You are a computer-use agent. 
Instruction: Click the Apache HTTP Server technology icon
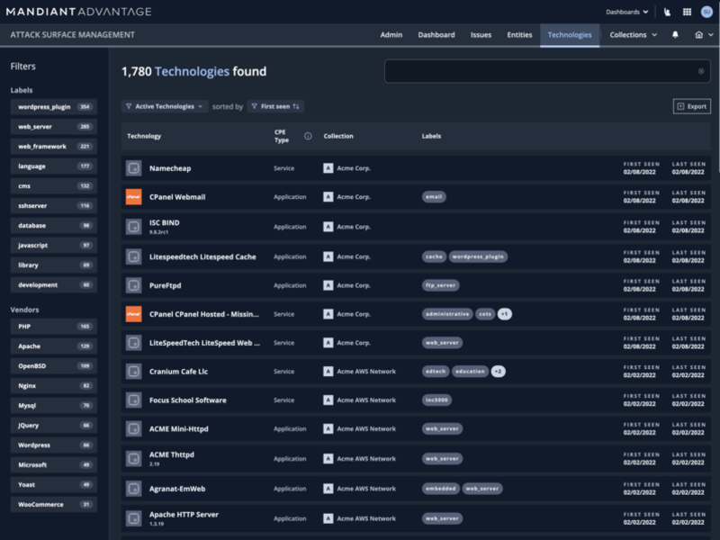click(x=133, y=518)
